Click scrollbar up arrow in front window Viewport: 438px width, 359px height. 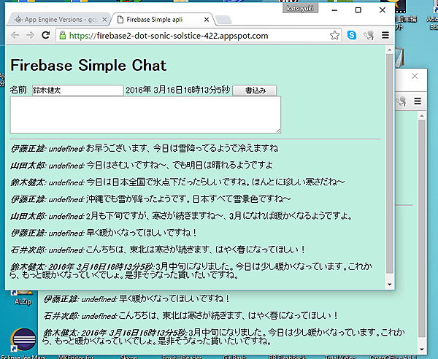point(389,50)
